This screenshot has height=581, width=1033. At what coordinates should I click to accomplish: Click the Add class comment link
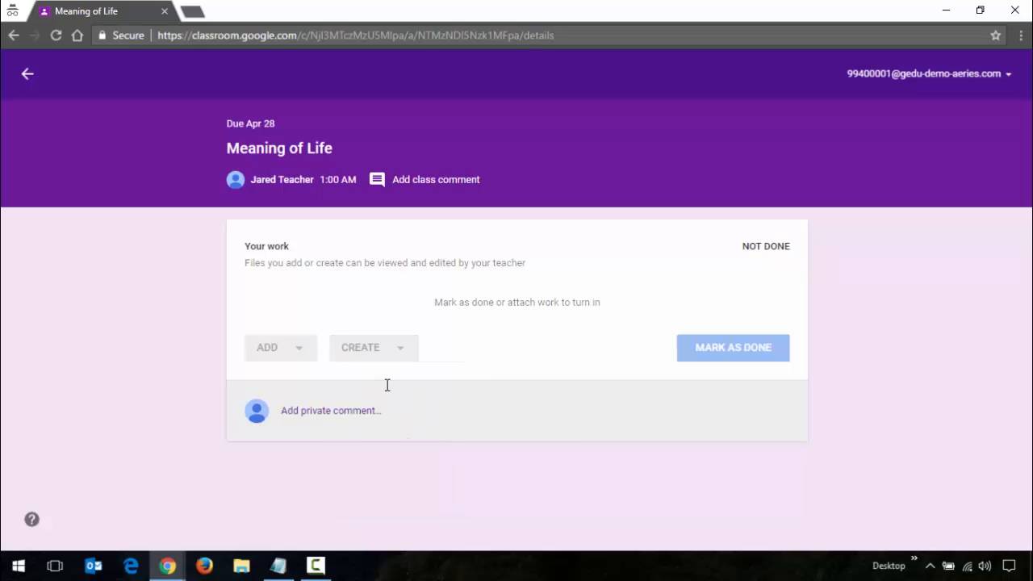click(x=436, y=179)
